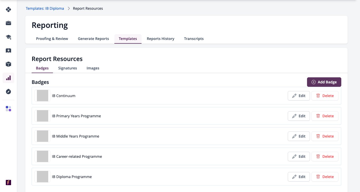Open the briefcase icon in sidebar

point(8,23)
